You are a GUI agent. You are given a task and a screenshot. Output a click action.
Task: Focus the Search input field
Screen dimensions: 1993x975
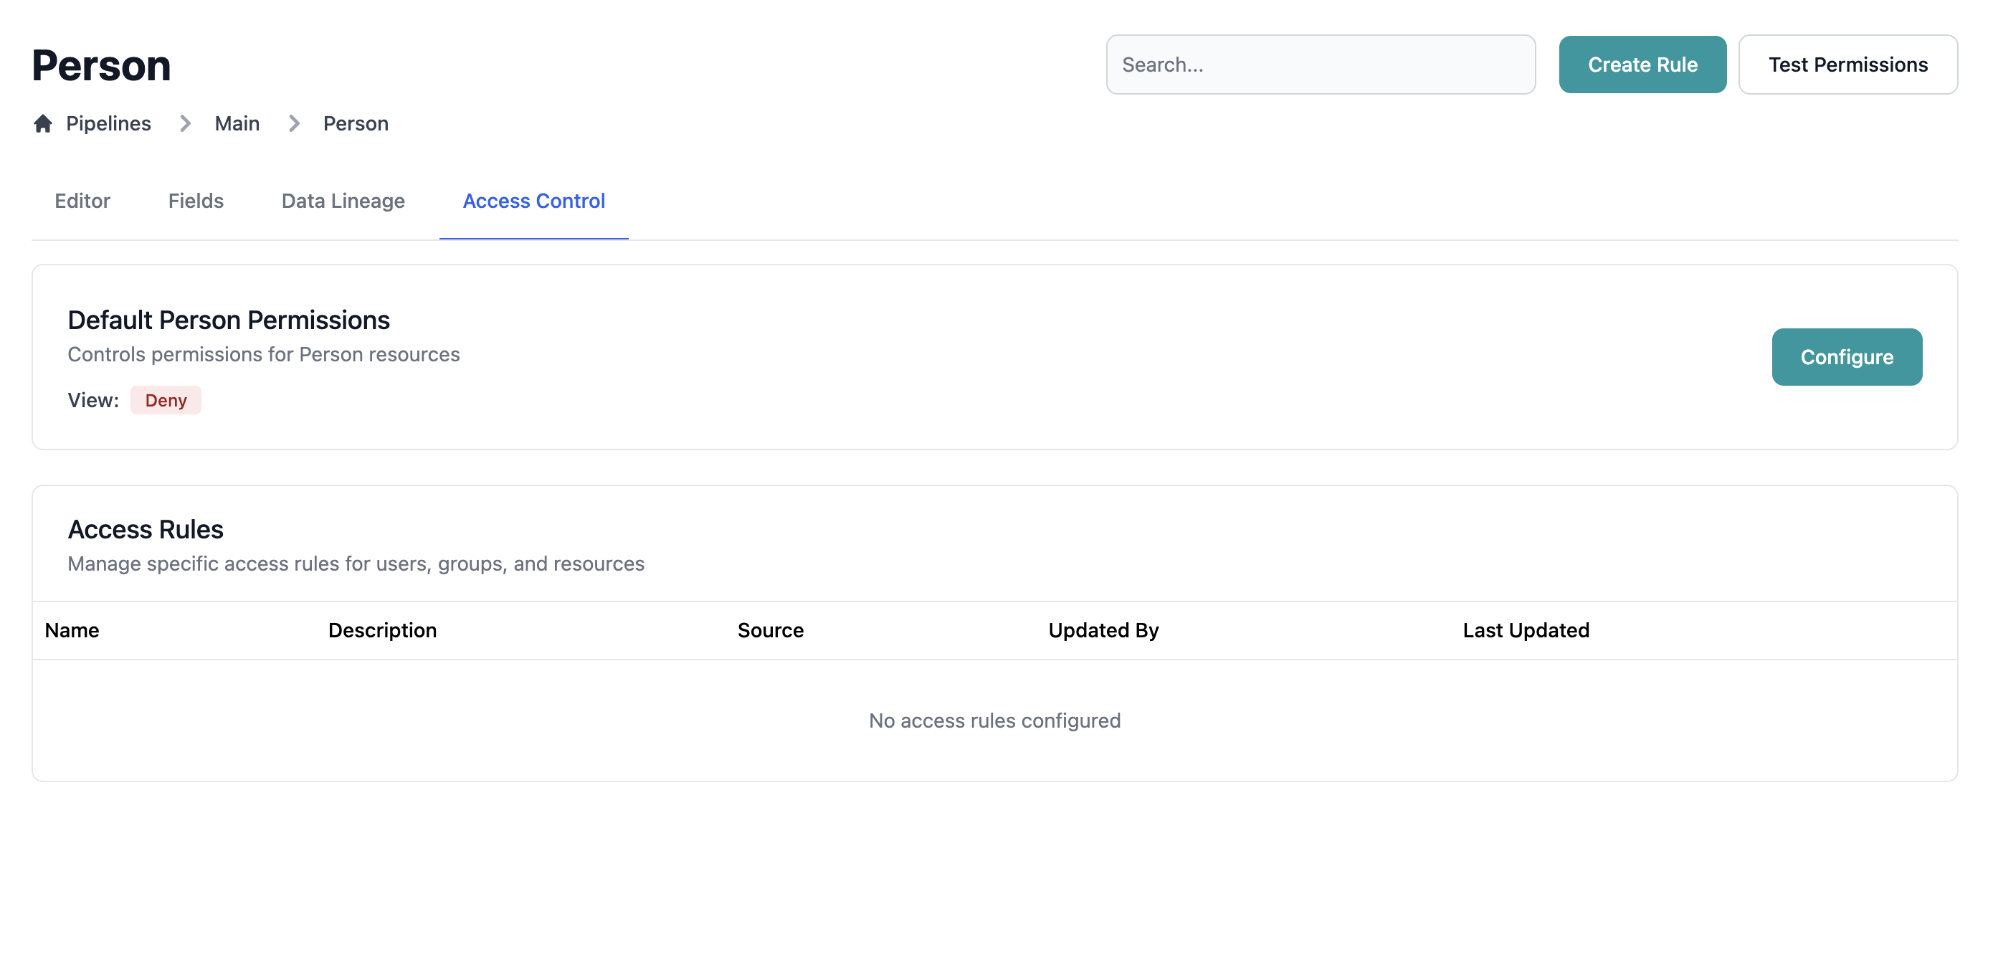click(1320, 65)
